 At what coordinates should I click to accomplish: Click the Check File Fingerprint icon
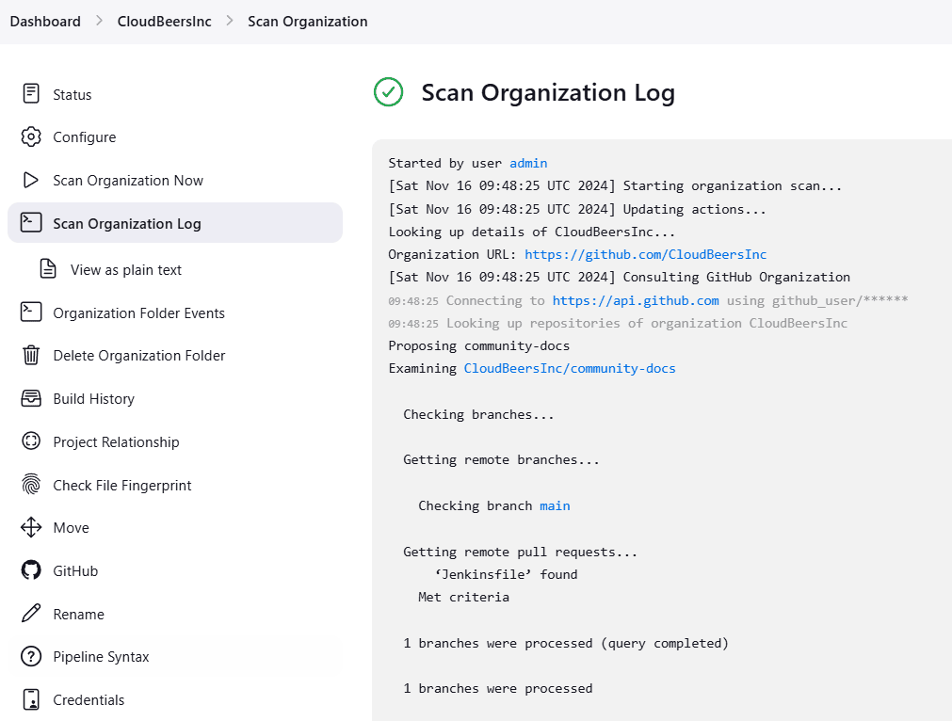(x=31, y=486)
